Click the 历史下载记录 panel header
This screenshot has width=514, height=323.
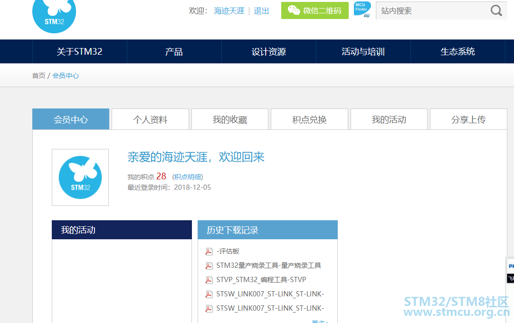pos(267,230)
